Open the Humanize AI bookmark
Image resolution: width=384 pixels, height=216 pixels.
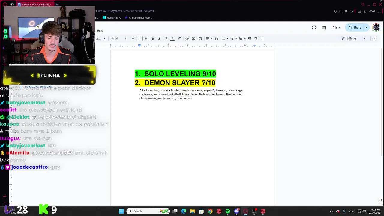click(x=112, y=18)
